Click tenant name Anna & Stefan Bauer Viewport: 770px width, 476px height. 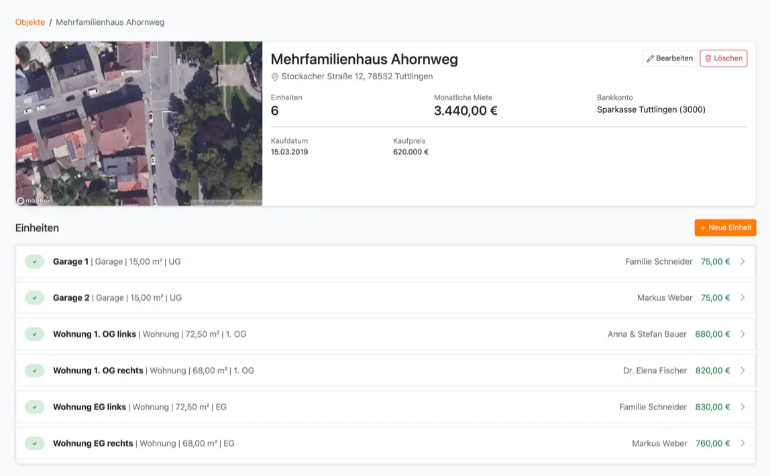click(x=647, y=334)
